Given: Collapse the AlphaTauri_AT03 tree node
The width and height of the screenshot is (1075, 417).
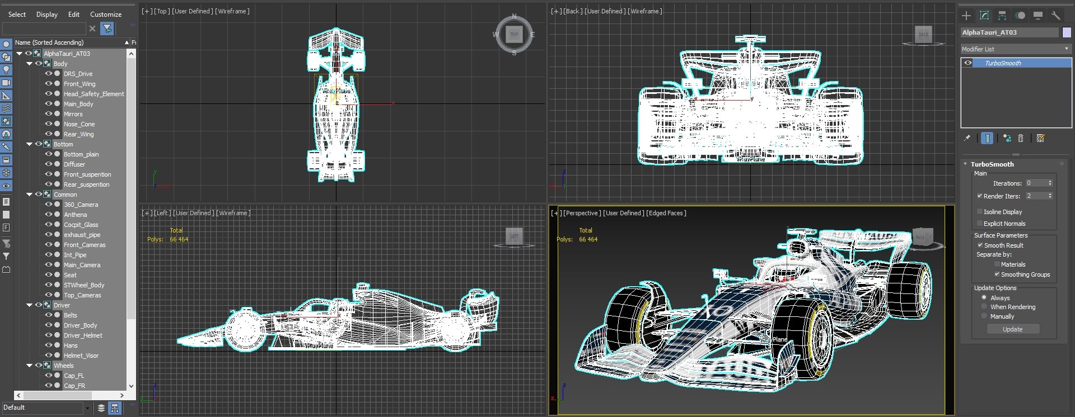Looking at the screenshot, I should [20, 54].
